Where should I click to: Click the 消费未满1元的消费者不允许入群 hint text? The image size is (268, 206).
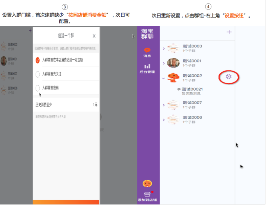click(50, 117)
